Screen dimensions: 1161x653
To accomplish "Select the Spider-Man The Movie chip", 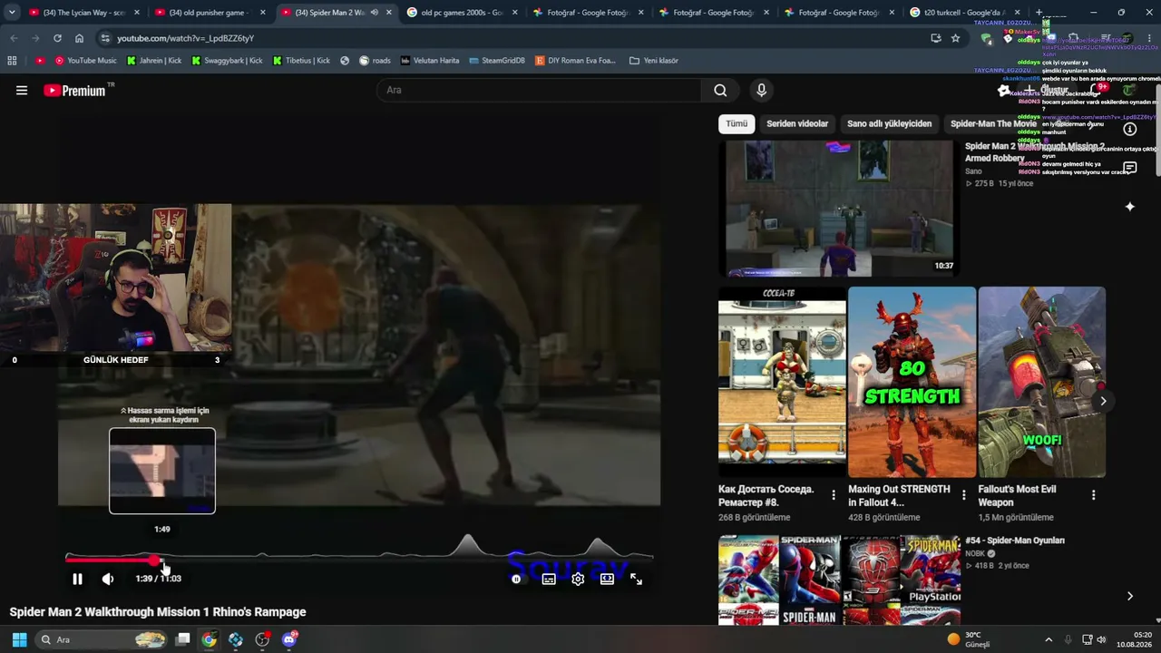I will point(993,123).
